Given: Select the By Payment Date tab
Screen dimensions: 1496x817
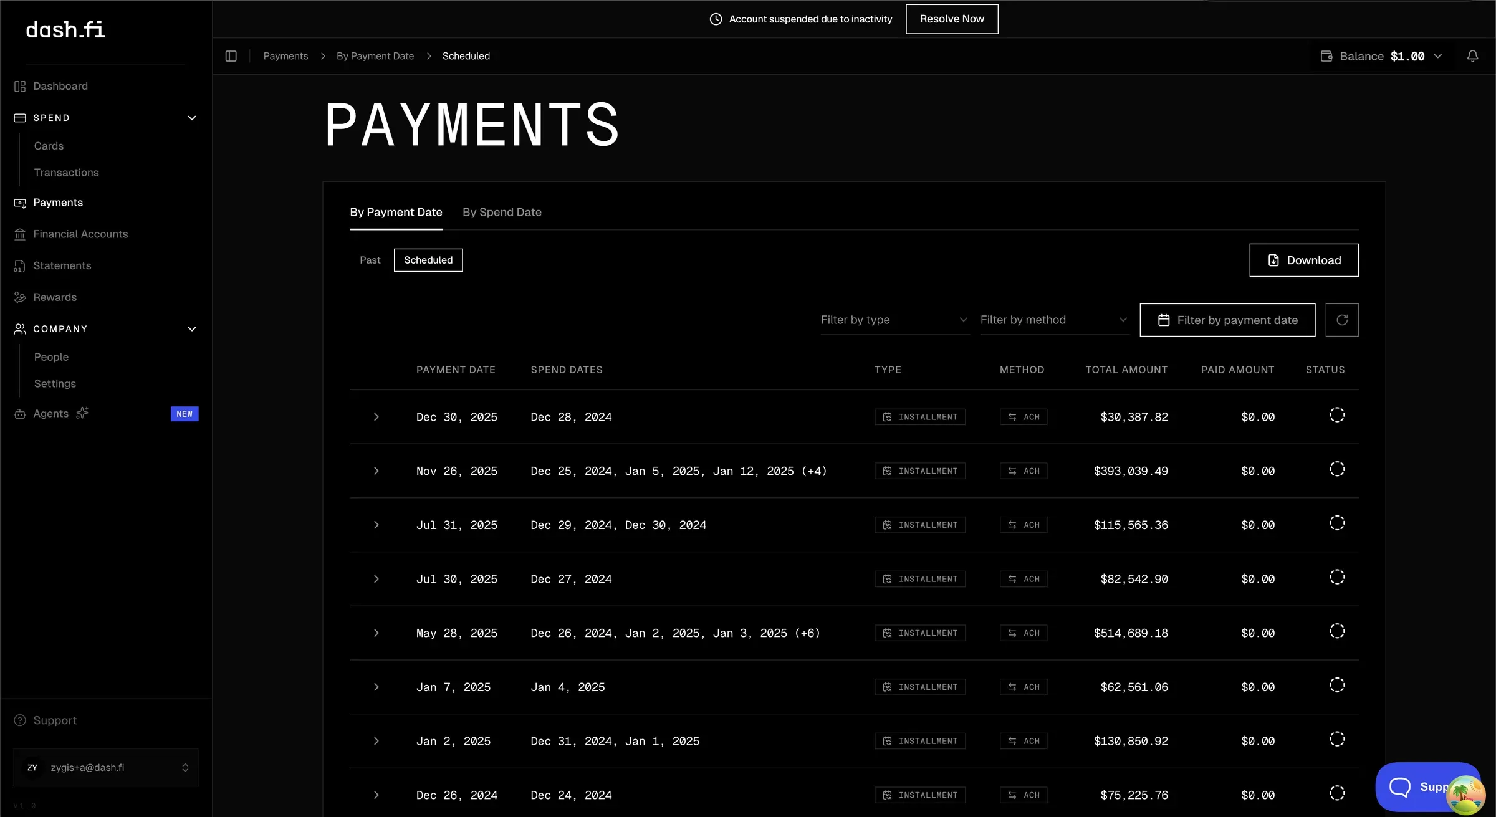Looking at the screenshot, I should (x=396, y=213).
